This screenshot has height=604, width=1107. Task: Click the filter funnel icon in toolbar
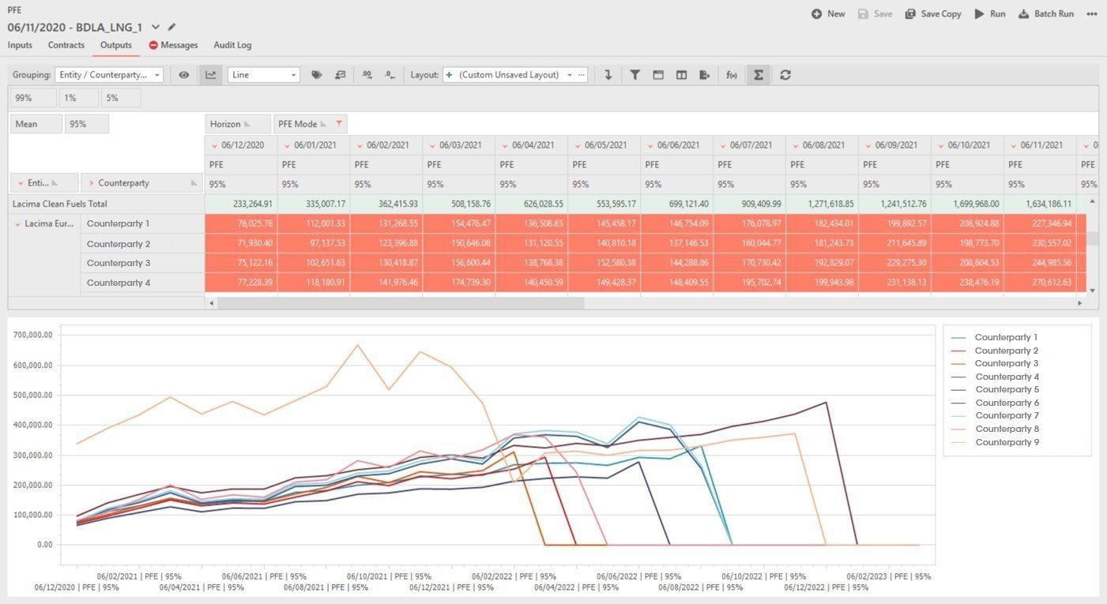point(634,75)
